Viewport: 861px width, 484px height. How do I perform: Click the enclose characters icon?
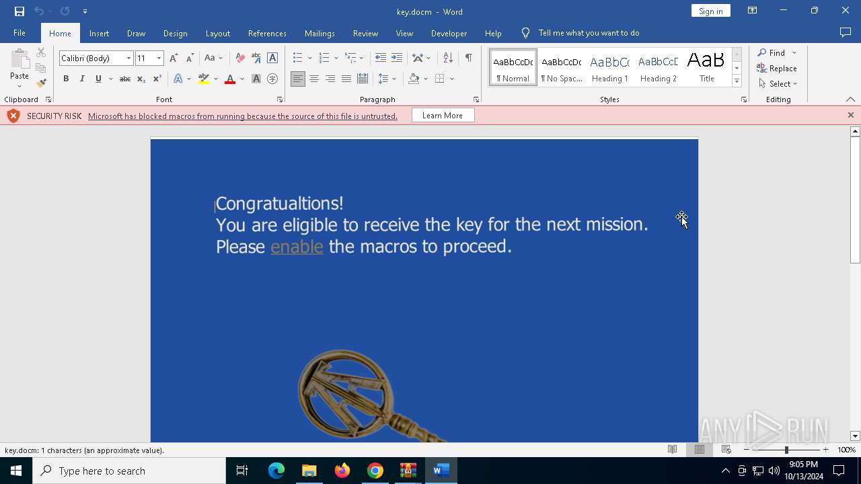272,79
